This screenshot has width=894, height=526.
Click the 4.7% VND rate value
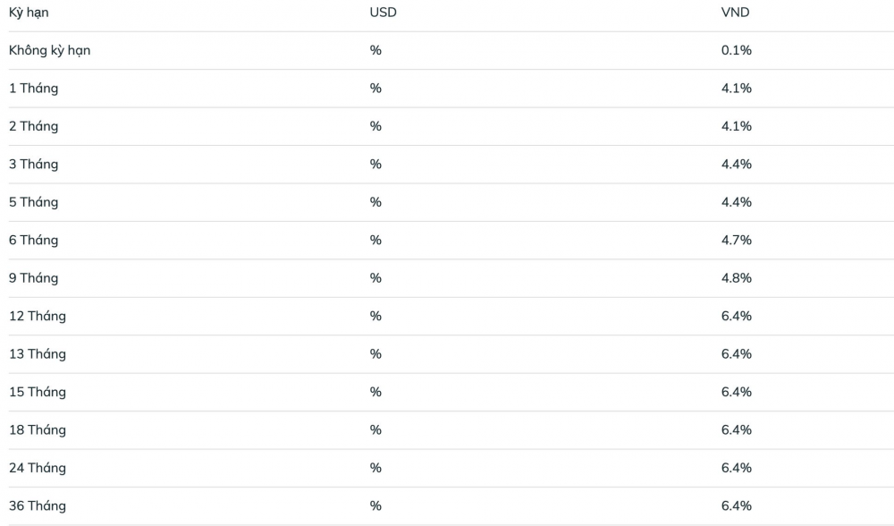coord(736,240)
